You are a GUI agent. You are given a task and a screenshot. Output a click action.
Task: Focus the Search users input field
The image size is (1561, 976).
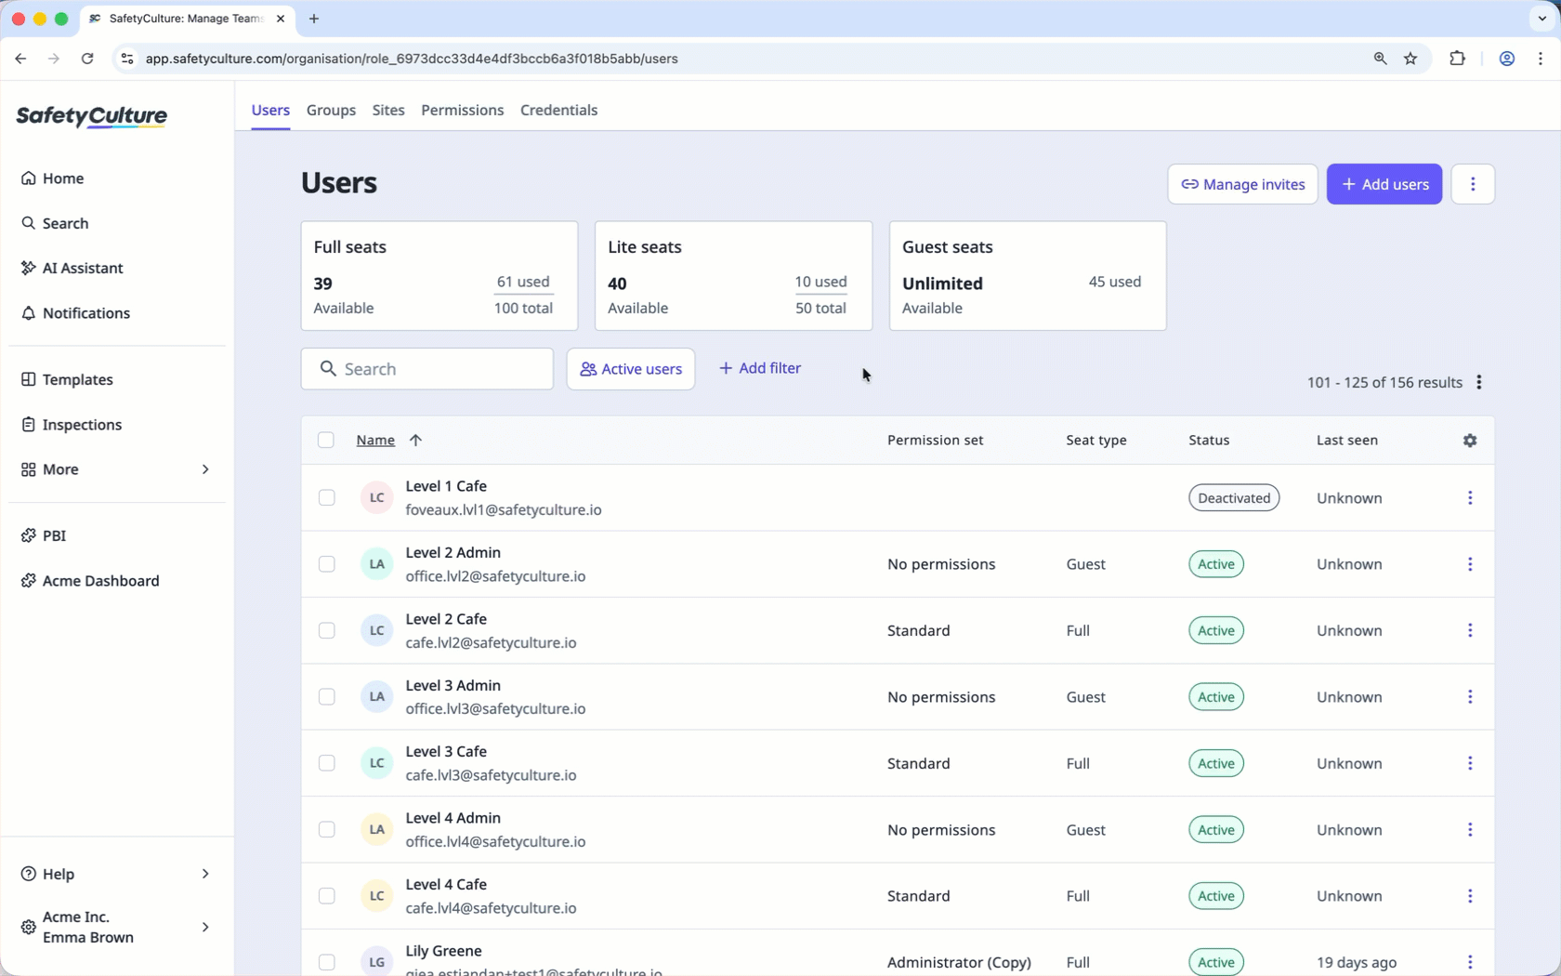427,369
